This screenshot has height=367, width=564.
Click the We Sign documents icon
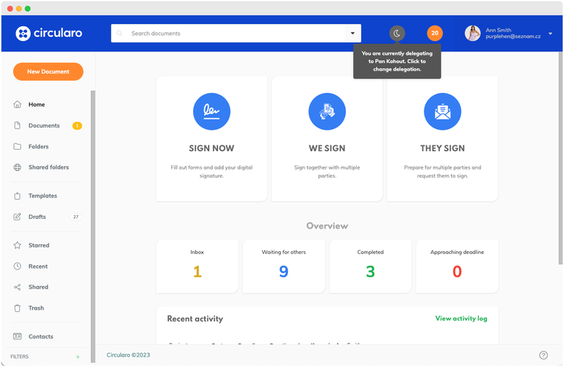tap(327, 112)
